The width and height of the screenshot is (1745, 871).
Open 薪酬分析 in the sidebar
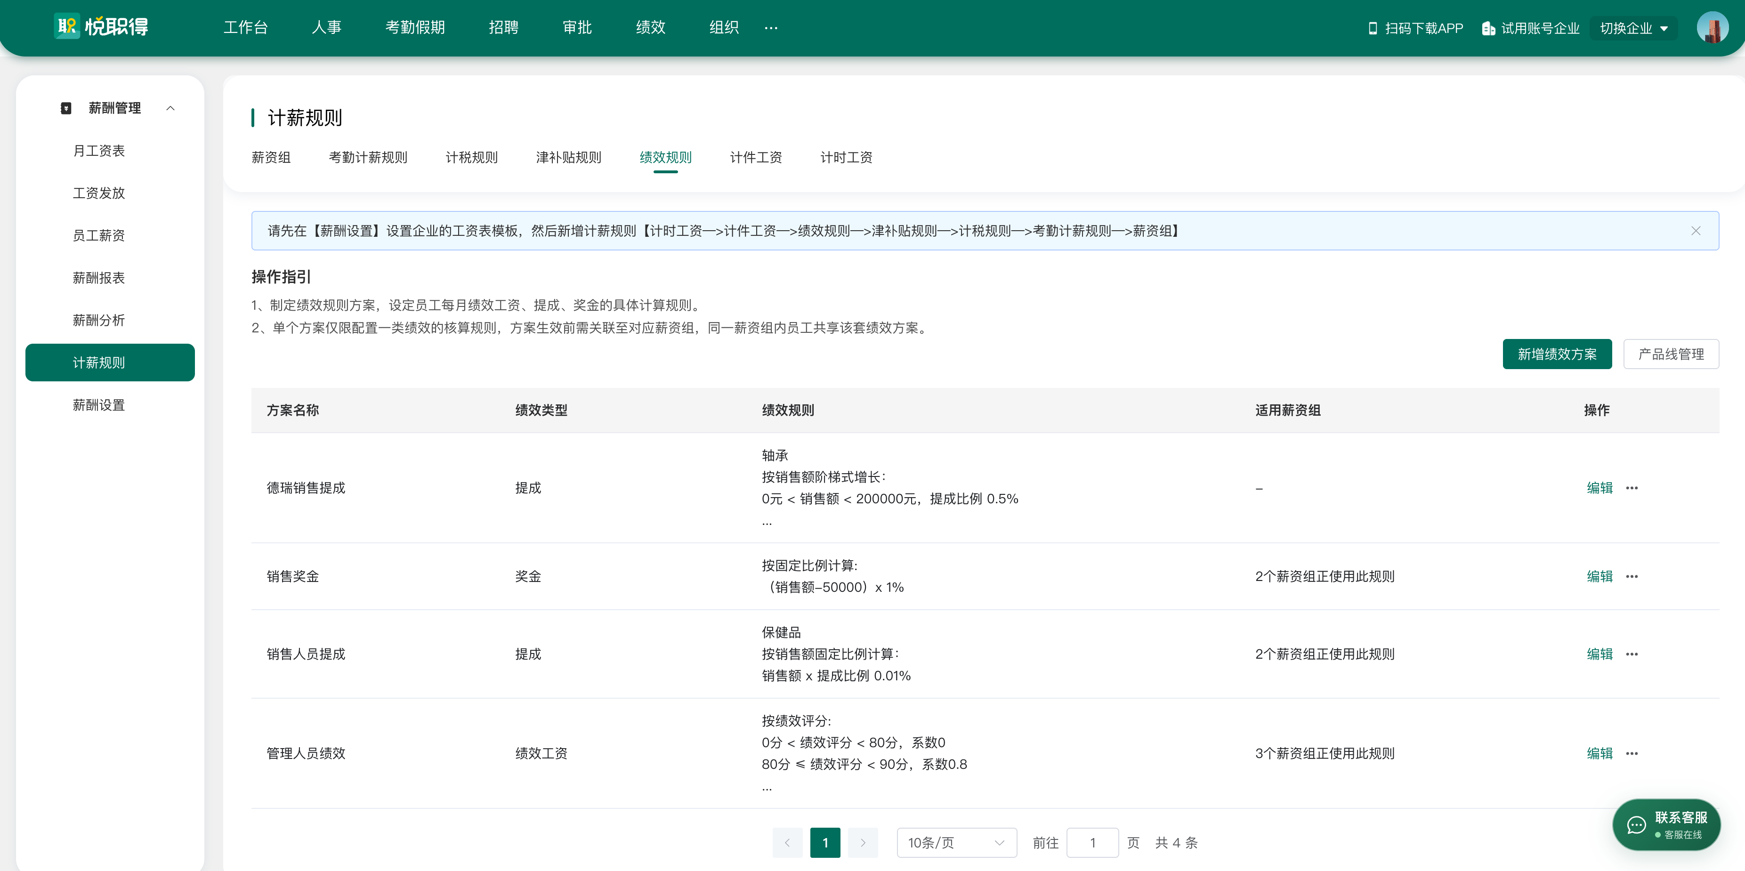(x=99, y=320)
